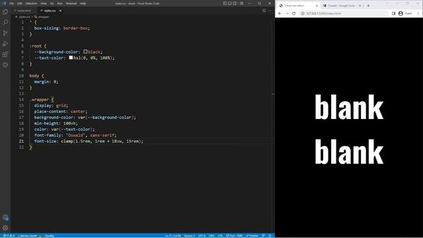The image size is (423, 238).
Task: Click the Prettier status bar item
Action: (252, 235)
